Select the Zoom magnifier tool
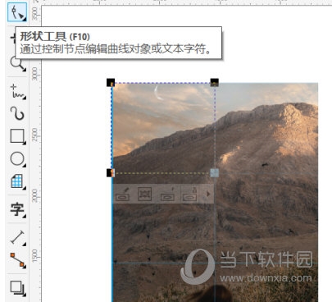This screenshot has width=332, height=302. 18,64
